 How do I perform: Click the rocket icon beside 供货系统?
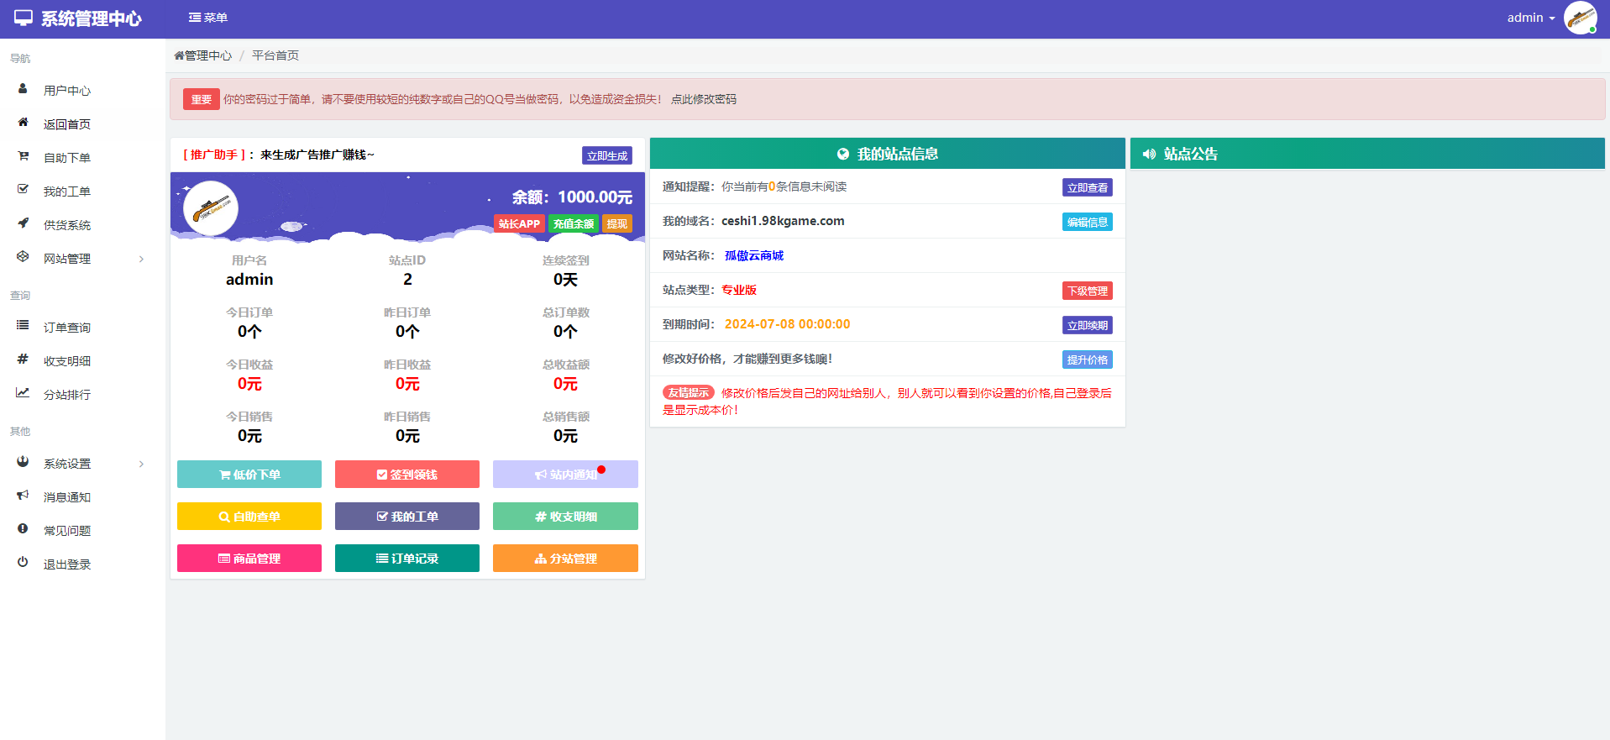(x=23, y=223)
